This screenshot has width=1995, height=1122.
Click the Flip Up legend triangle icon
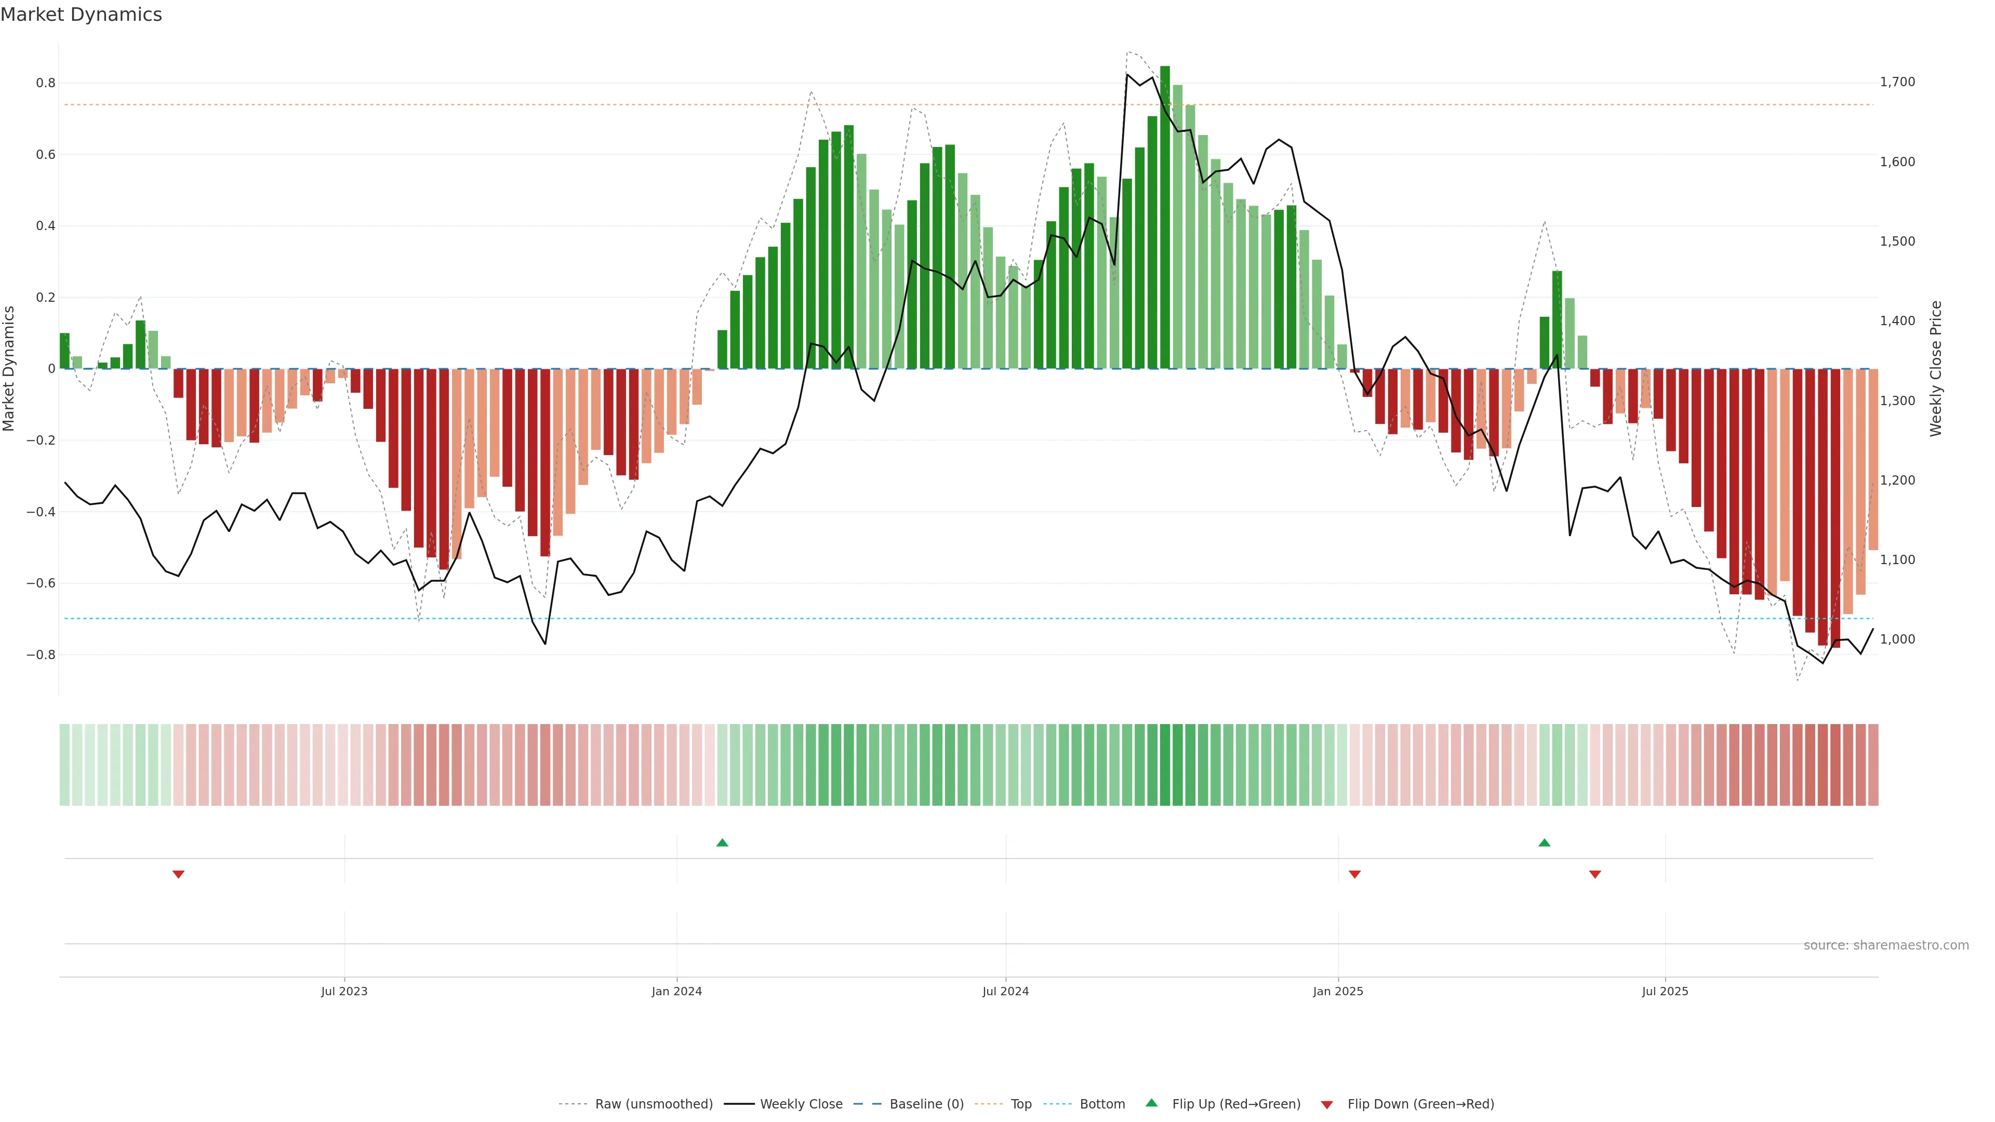coord(1152,1103)
